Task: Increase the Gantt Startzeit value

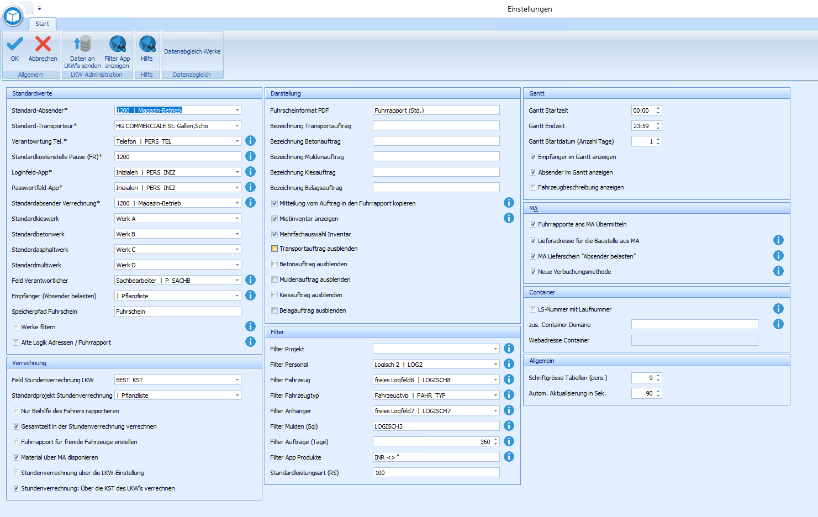Action: point(658,108)
